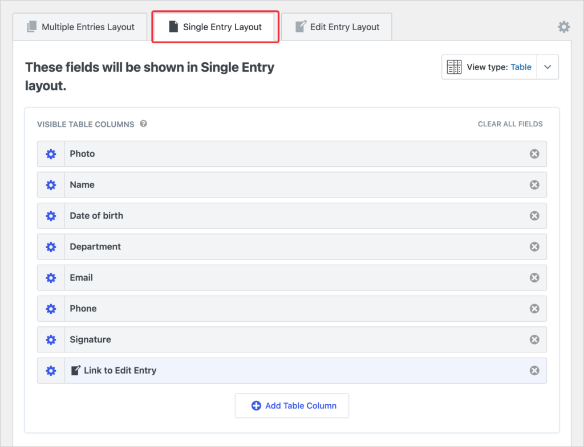Open the Edit Entry Layout tab

[x=336, y=27]
